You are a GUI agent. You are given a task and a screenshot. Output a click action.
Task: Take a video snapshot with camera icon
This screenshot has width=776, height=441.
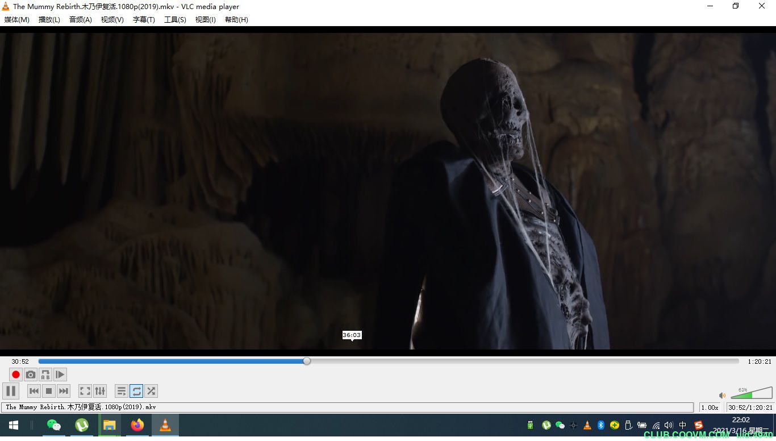coord(31,375)
